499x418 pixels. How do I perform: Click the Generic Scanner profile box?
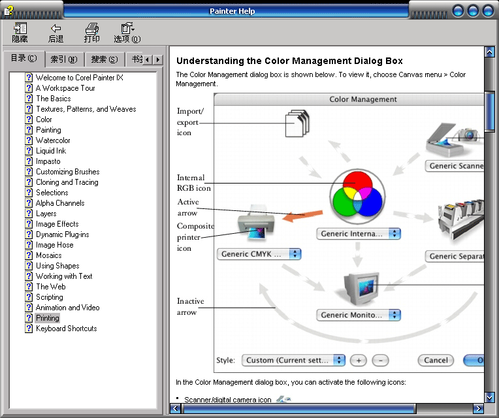(x=455, y=166)
